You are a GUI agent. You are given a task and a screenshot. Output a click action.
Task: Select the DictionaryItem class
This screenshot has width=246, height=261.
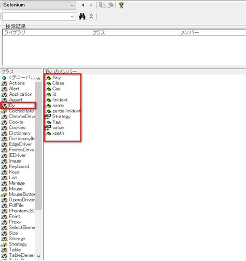coord(18,139)
